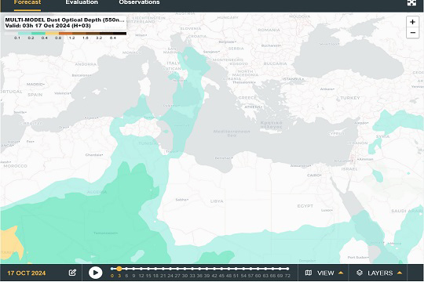Click the ALGERIA country label

[97, 192]
